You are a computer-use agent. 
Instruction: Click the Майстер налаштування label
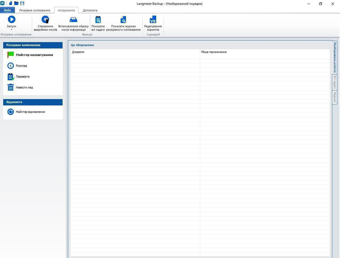[x=35, y=55]
